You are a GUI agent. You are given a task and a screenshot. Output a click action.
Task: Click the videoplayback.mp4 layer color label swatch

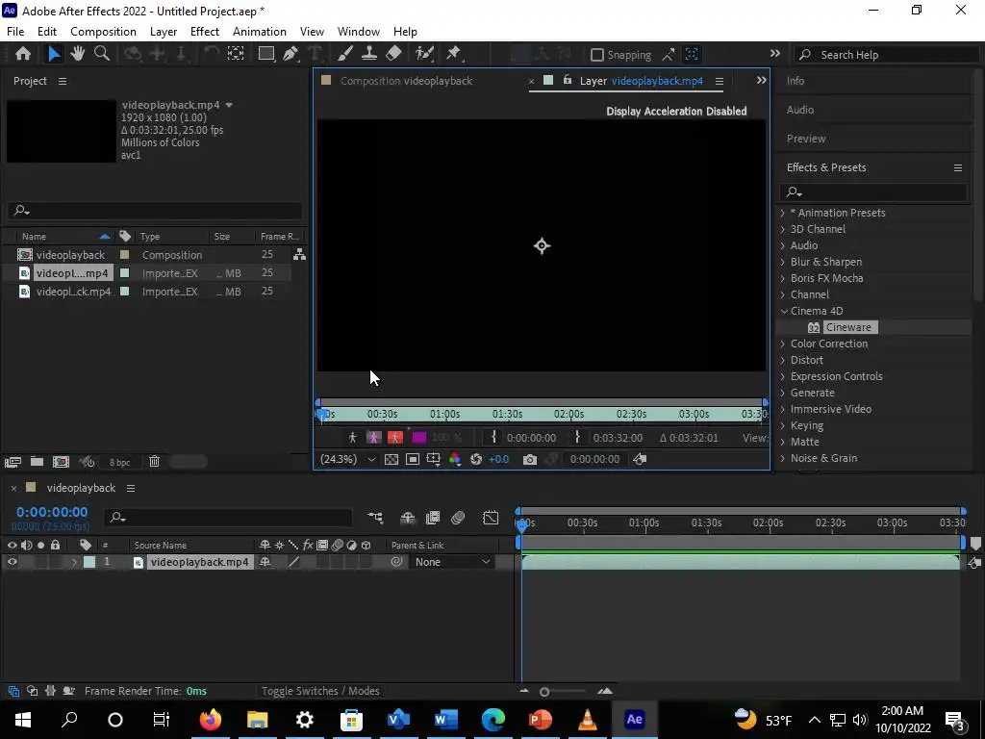point(89,562)
